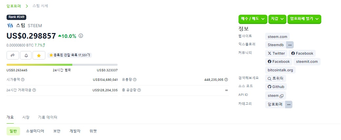The image size is (341, 140).
Task: Go to 암호화폐 breadcrumb link
Action: [14, 6]
